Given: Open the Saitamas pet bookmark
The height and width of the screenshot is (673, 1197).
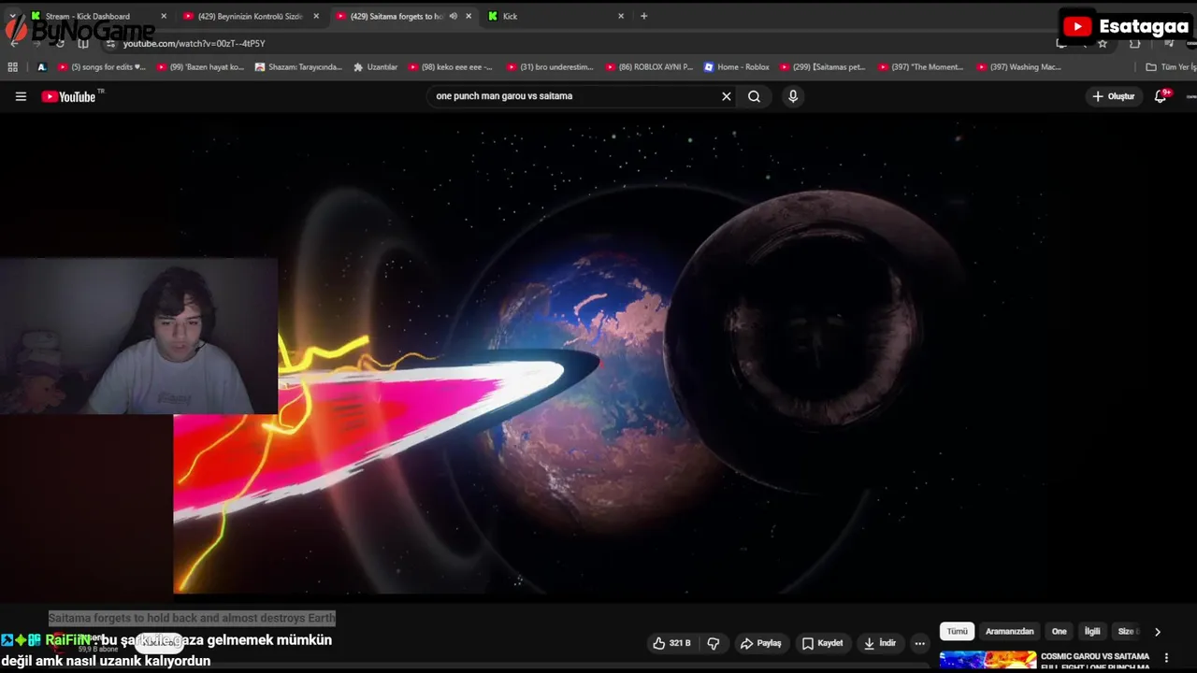Looking at the screenshot, I should click(823, 67).
